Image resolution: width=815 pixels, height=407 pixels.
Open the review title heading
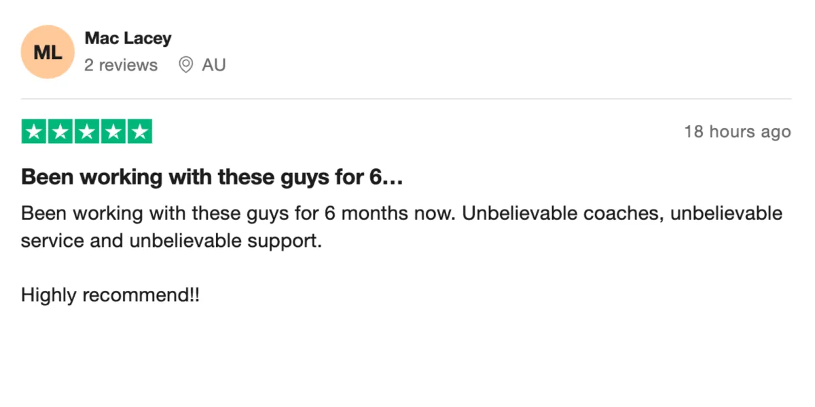(213, 178)
